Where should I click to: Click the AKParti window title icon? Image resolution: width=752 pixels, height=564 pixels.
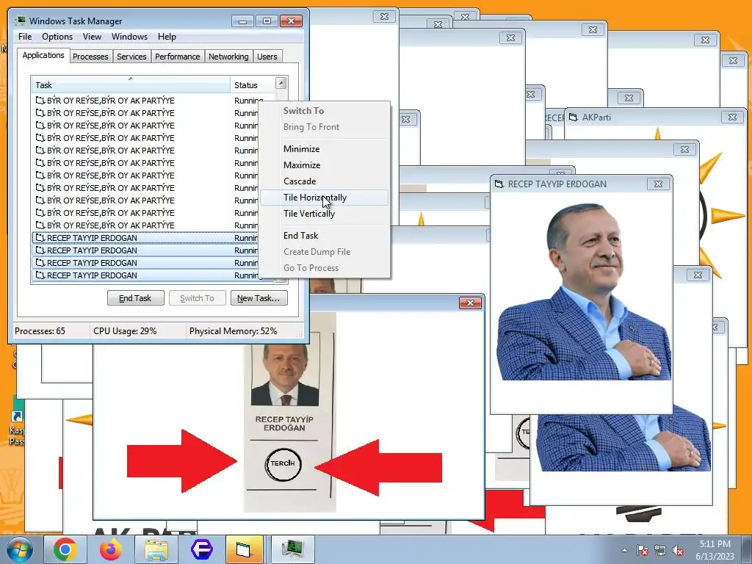tap(573, 117)
